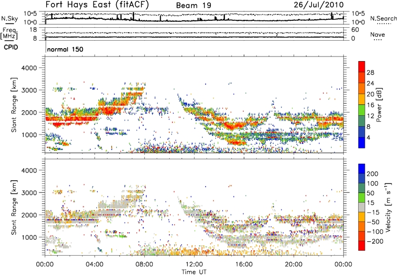Click the "12:00" time tick label
Image resolution: width=397 pixels, height=275 pixels.
(x=194, y=265)
